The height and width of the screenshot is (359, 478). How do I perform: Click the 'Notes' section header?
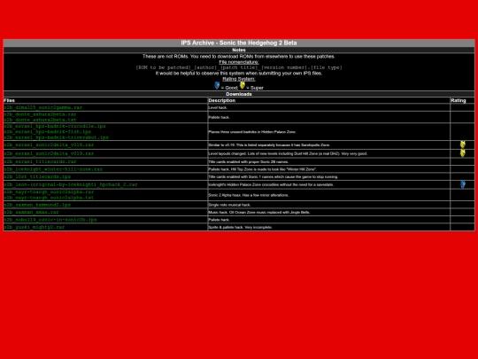click(x=239, y=50)
